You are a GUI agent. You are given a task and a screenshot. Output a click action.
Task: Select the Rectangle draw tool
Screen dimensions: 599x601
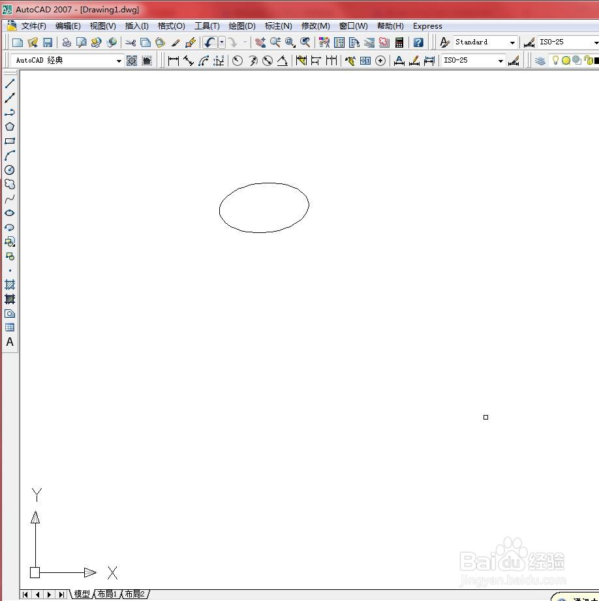[10, 141]
